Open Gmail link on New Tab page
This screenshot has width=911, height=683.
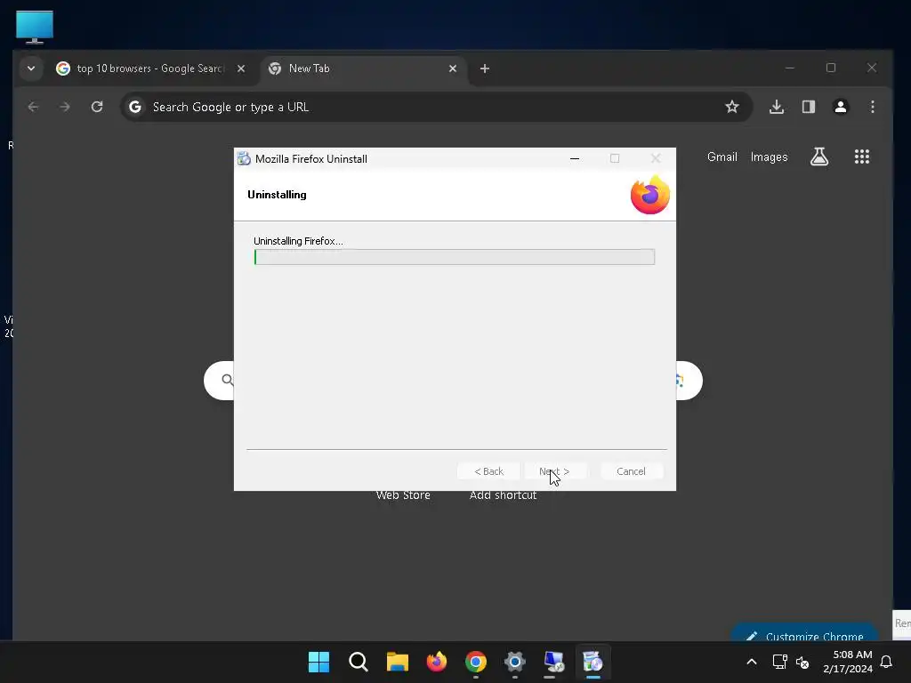point(722,157)
